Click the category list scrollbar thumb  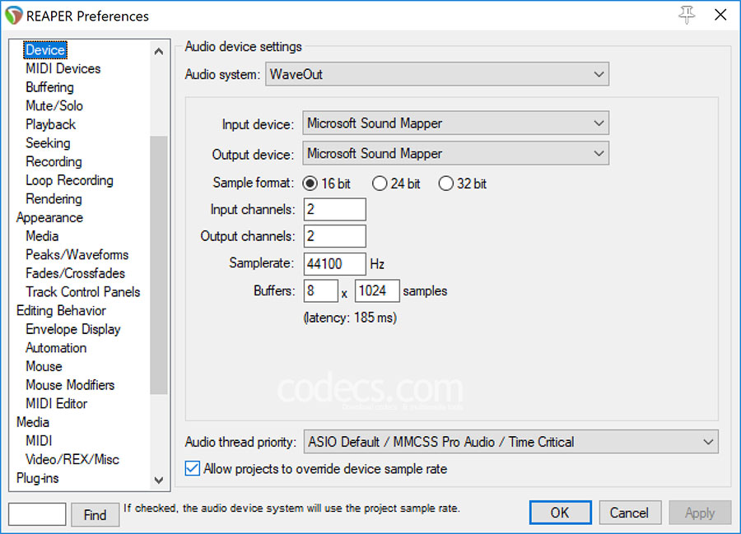click(159, 265)
